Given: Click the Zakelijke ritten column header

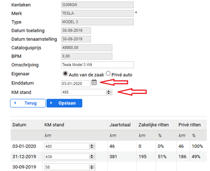Looking at the screenshot, I should click(154, 125).
